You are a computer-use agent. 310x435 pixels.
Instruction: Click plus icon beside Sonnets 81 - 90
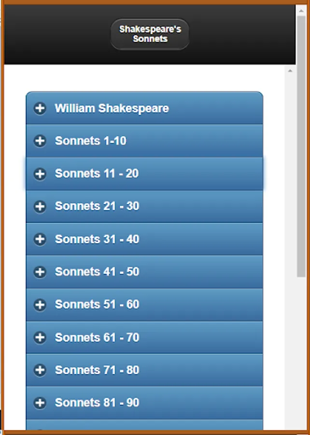click(x=40, y=403)
